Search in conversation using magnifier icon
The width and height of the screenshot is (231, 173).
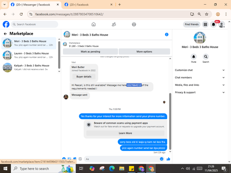[x=206, y=57]
